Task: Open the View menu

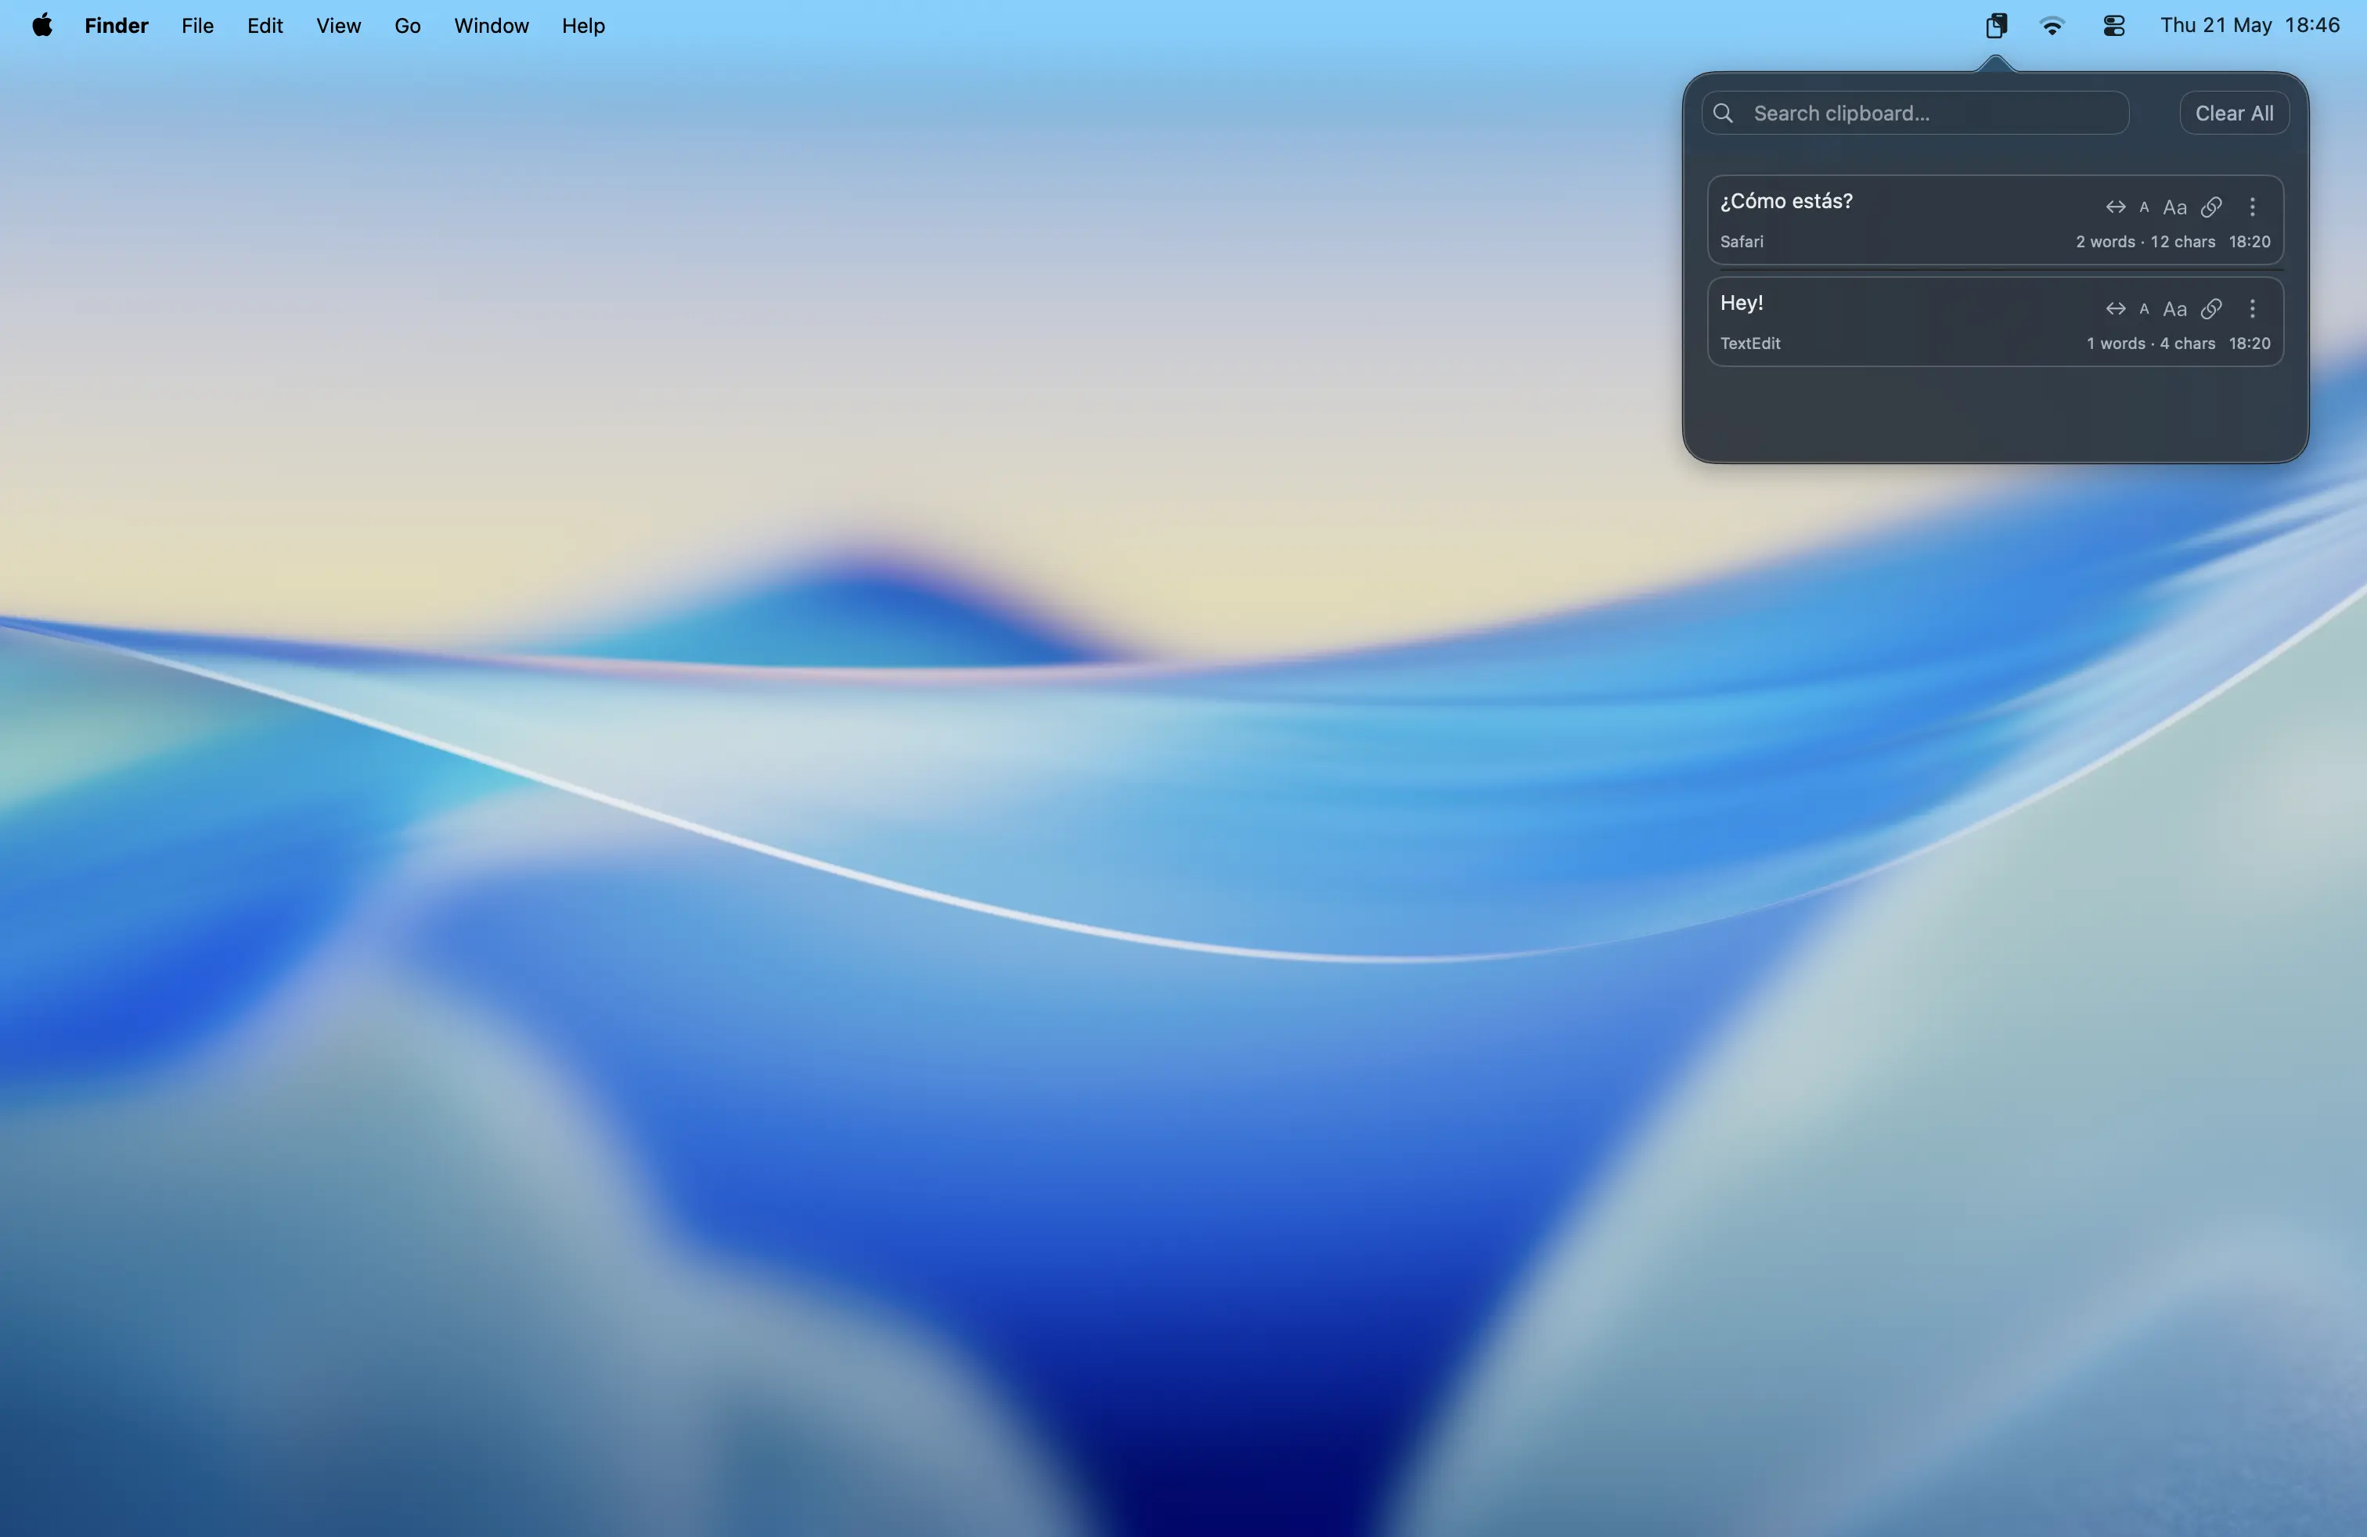Action: pyautogui.click(x=338, y=26)
